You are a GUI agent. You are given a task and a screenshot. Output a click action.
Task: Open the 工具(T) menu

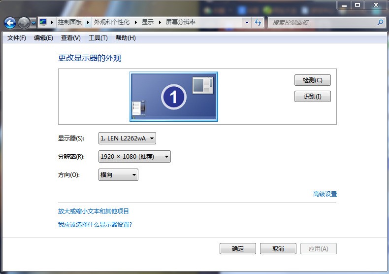[98, 38]
